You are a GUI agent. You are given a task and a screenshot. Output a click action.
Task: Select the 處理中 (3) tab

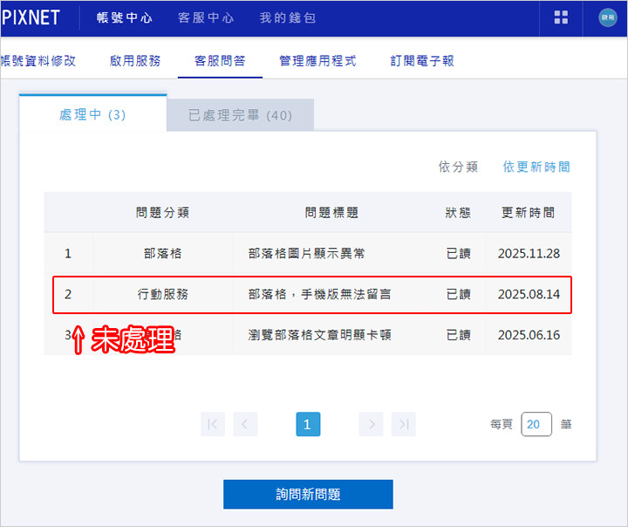pyautogui.click(x=93, y=114)
